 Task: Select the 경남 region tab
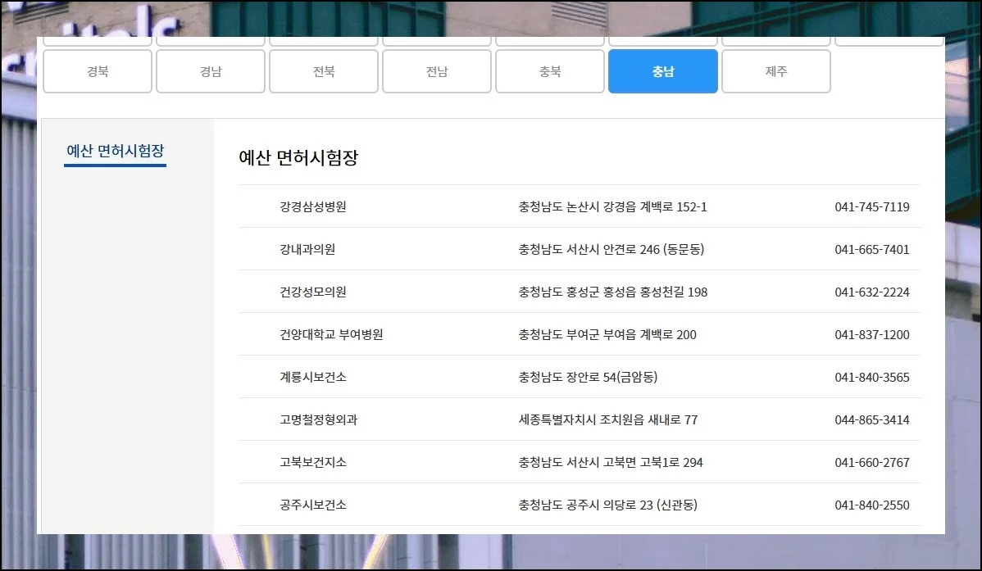pyautogui.click(x=211, y=71)
